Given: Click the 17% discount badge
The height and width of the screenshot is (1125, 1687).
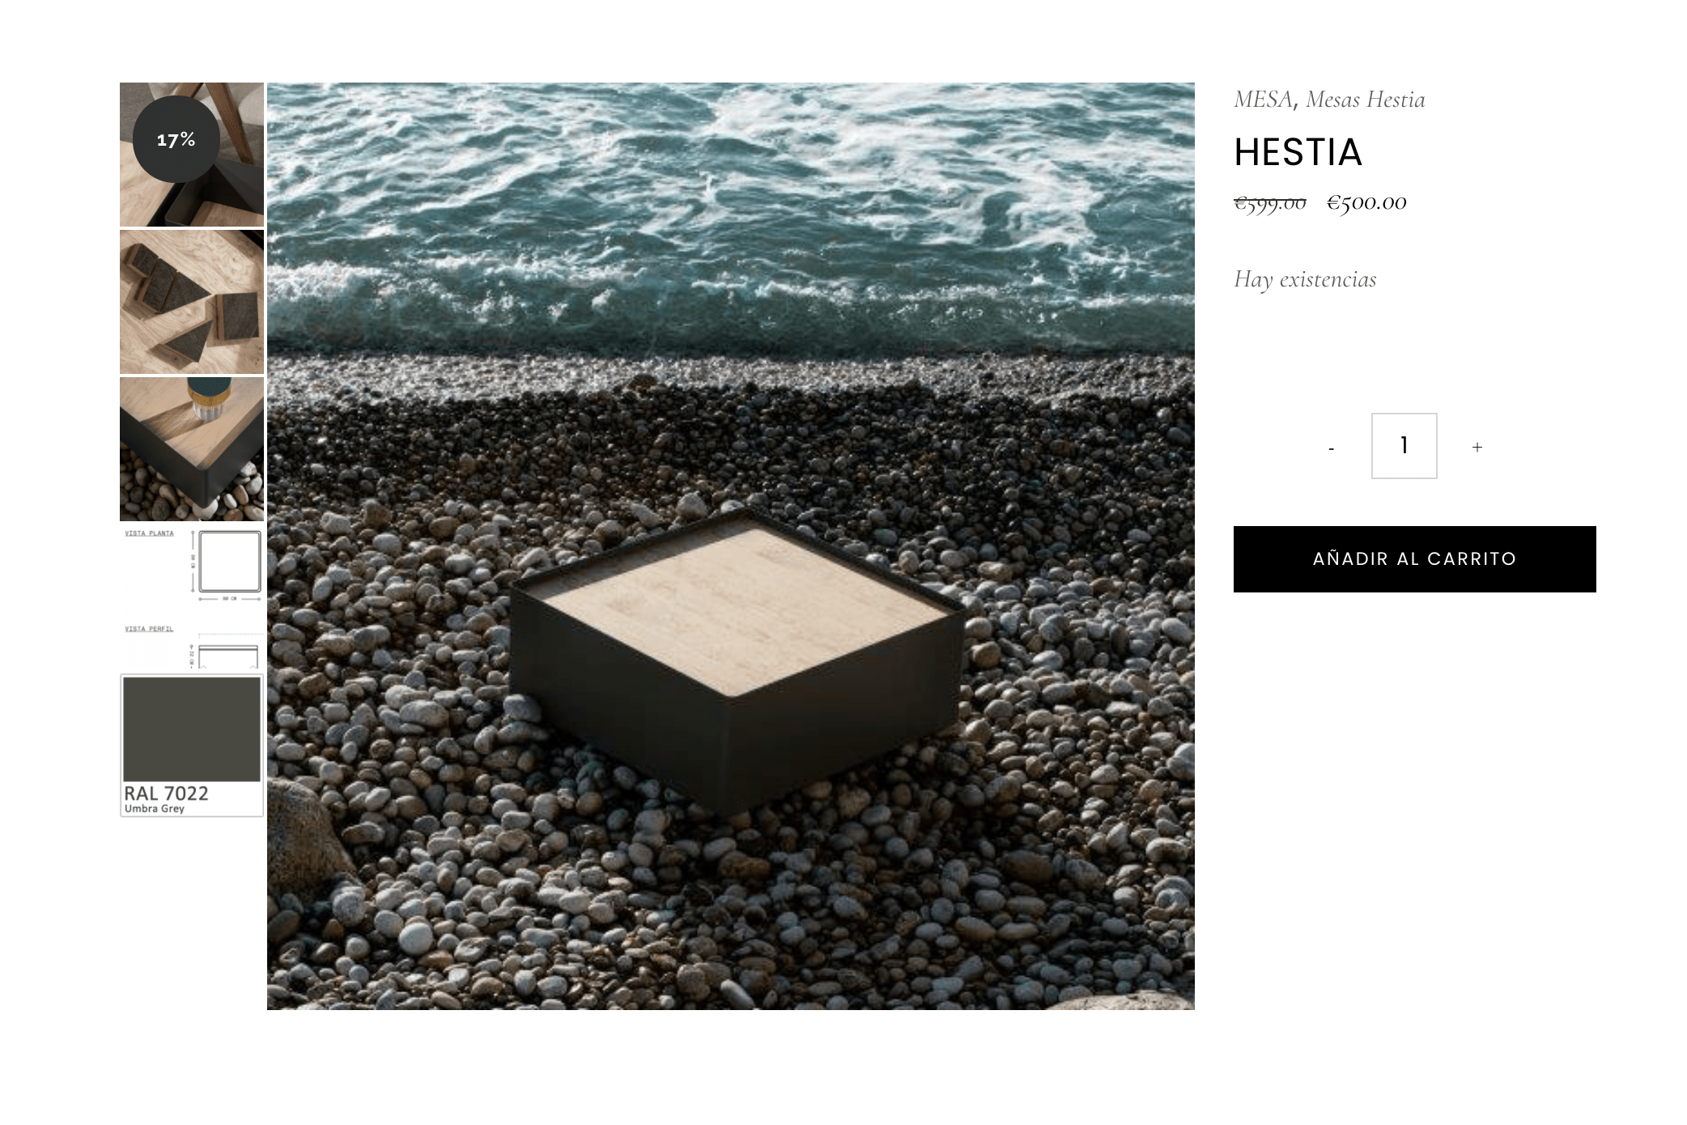Looking at the screenshot, I should tap(176, 139).
